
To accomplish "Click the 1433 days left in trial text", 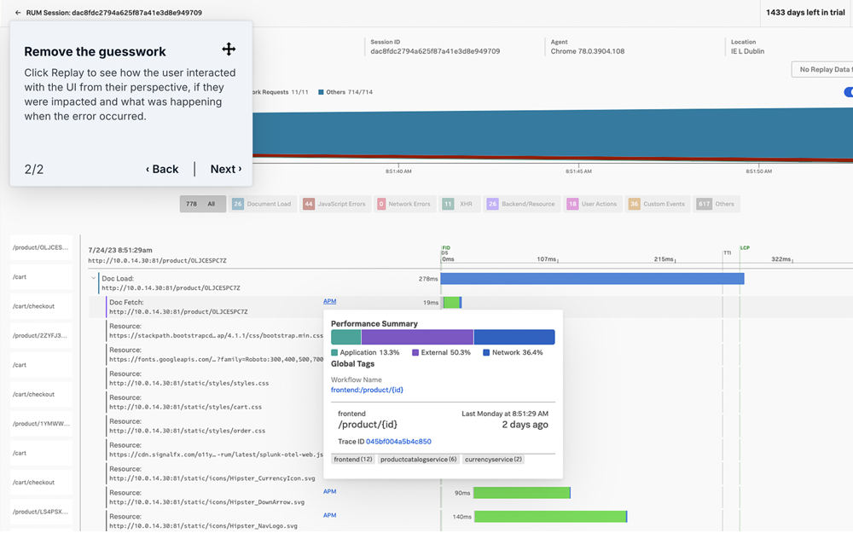I will coord(805,13).
